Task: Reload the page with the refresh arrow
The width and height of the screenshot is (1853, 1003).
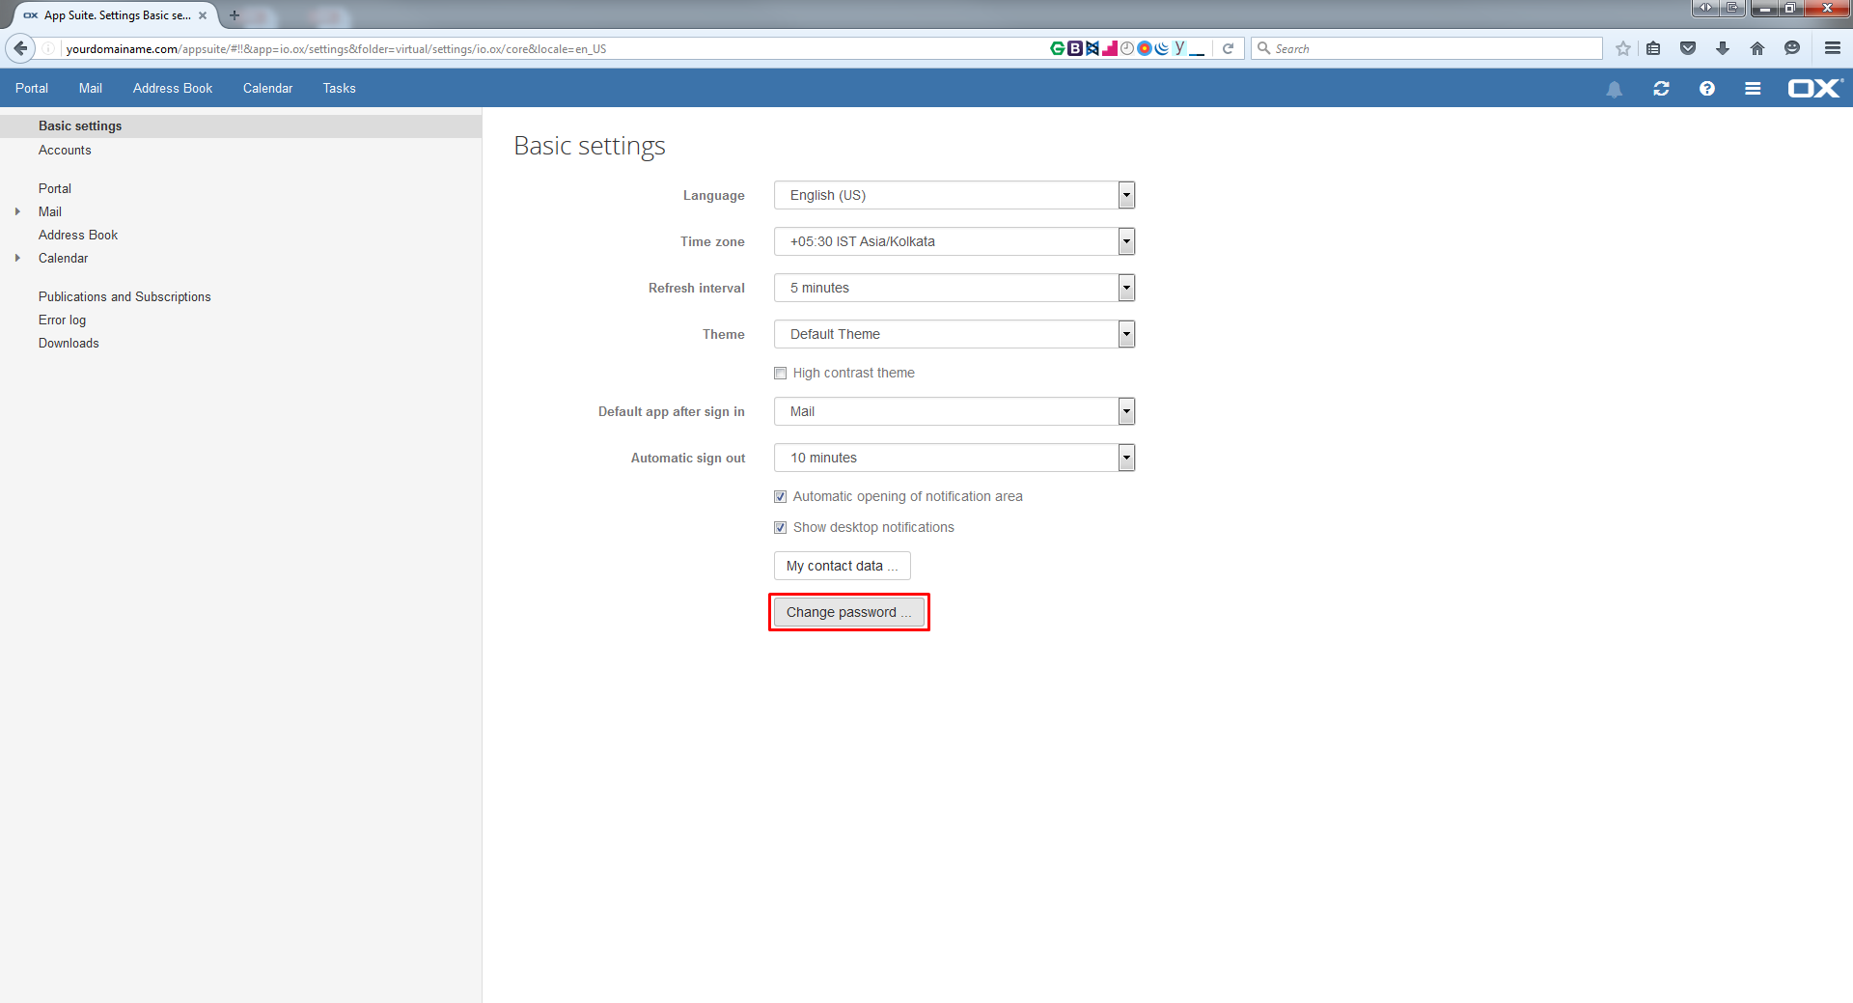Action: click(x=1228, y=48)
